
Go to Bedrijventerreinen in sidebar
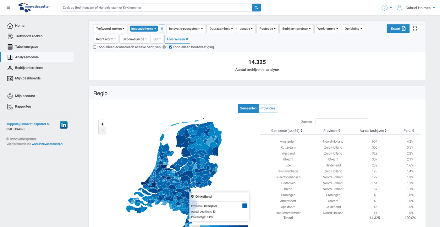[29, 68]
